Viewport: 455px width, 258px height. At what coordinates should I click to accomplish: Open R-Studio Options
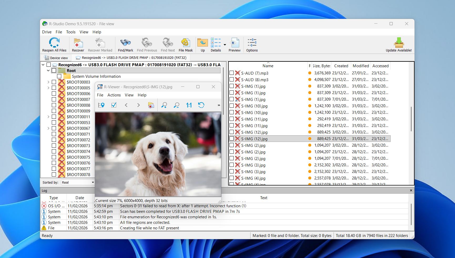tap(252, 44)
